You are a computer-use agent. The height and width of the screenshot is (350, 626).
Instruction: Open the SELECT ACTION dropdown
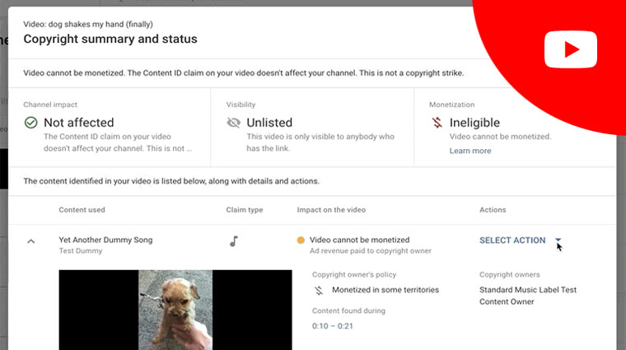click(521, 240)
